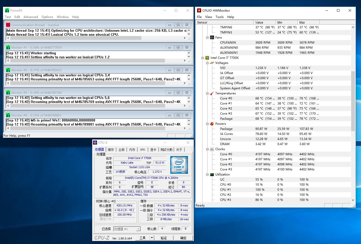361x244 pixels.
Task: Click the Intel Core i7 7700K chip icon
Action: (x=207, y=58)
